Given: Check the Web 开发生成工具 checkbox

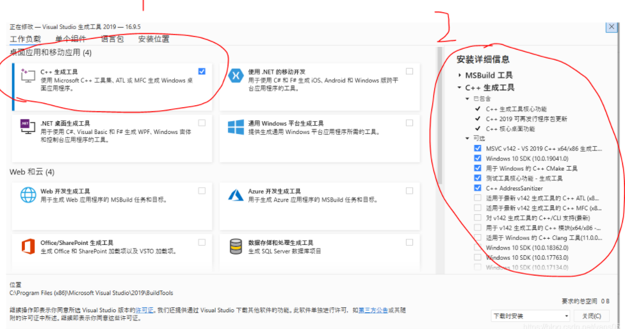Looking at the screenshot, I should coord(202,191).
